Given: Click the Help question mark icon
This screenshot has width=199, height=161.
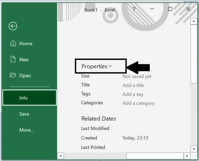Looking at the screenshot, I should coord(134,9).
